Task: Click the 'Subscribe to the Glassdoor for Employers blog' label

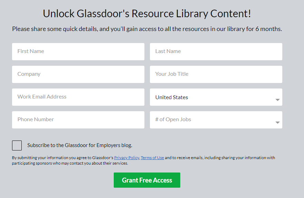Action: click(80, 145)
